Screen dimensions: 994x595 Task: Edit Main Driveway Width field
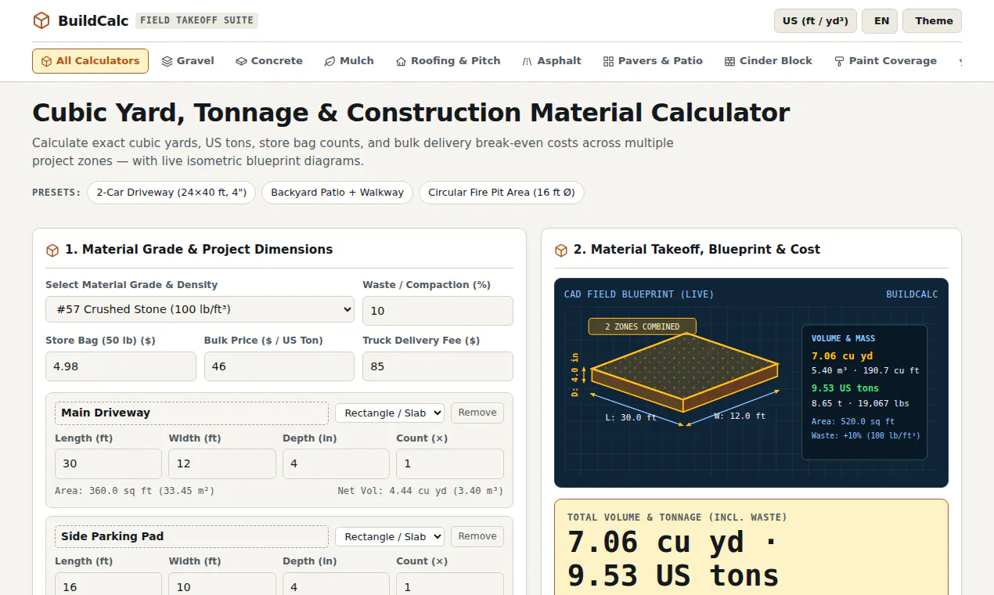pyautogui.click(x=222, y=463)
